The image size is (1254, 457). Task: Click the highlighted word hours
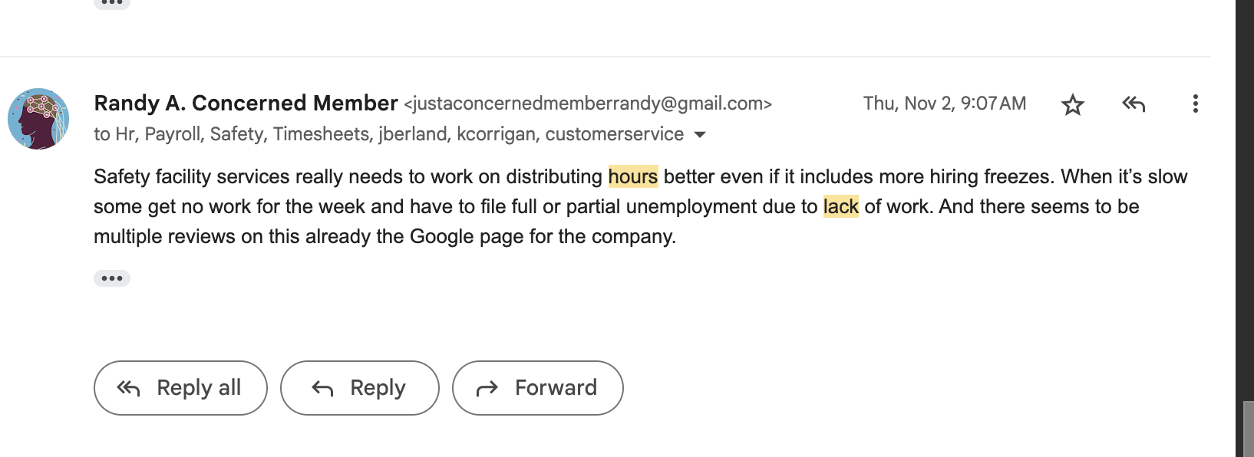point(633,176)
